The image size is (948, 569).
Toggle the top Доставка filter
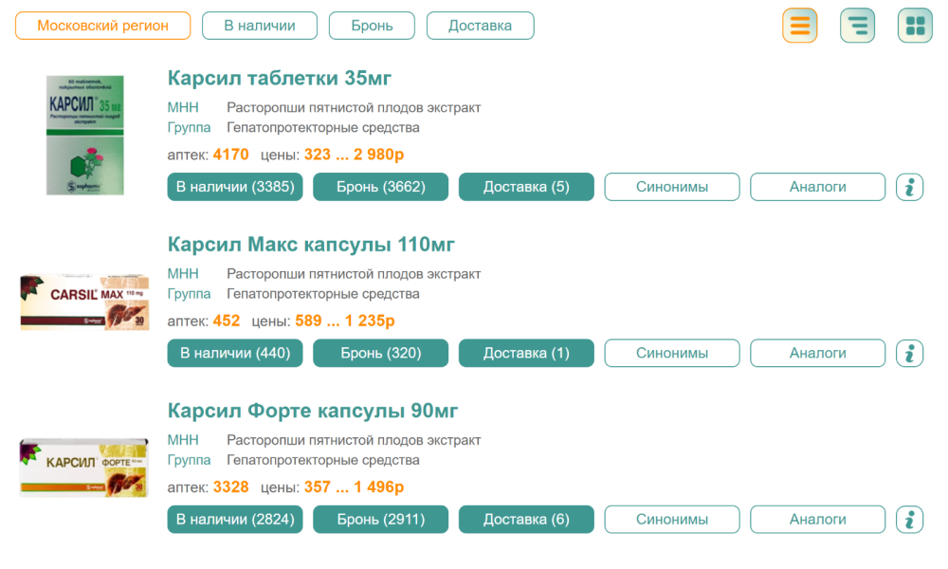pos(480,26)
